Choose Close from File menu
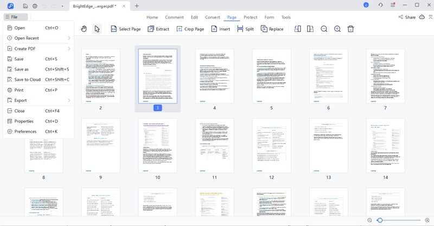The width and height of the screenshot is (434, 226). [x=39, y=111]
